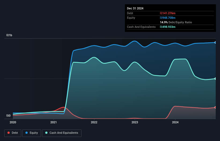Click the Debt row label in tooltip
This screenshot has width=220, height=141.
coord(130,13)
